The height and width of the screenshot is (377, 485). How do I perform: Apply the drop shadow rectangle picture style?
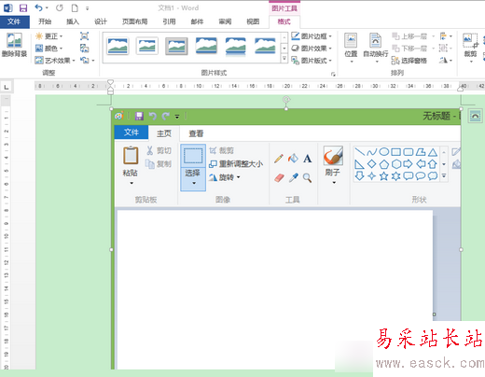coord(206,46)
